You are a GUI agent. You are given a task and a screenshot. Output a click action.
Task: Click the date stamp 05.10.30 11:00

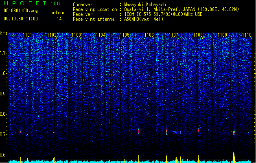tap(21, 19)
